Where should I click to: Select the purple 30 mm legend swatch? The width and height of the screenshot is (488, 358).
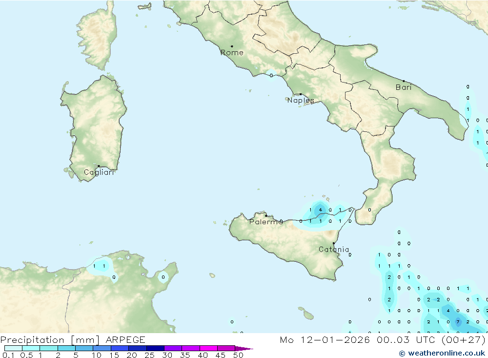[x=173, y=349]
